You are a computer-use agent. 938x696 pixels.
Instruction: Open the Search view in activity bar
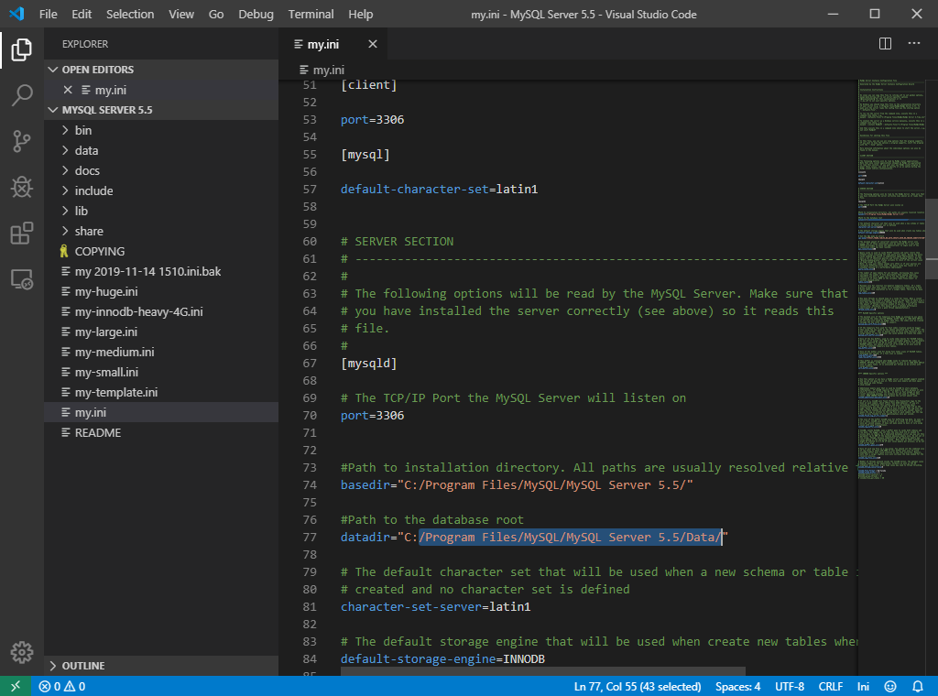click(x=22, y=95)
